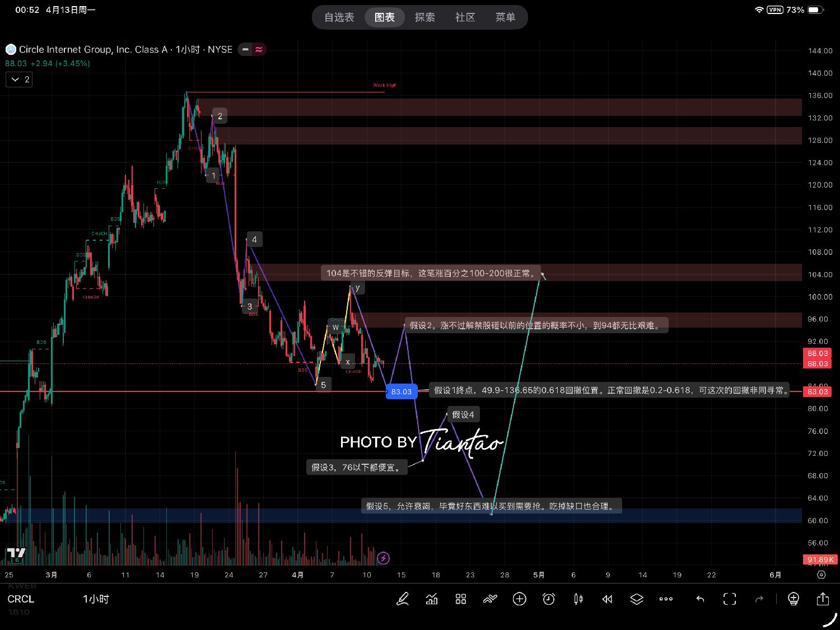Create an alert with the alarm clock icon
The image size is (840, 630).
click(549, 599)
